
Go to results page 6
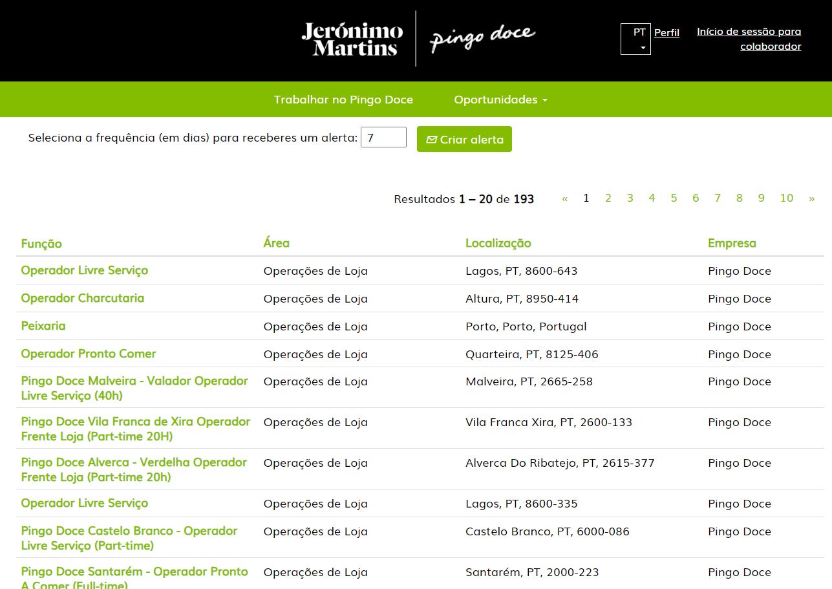pos(696,198)
